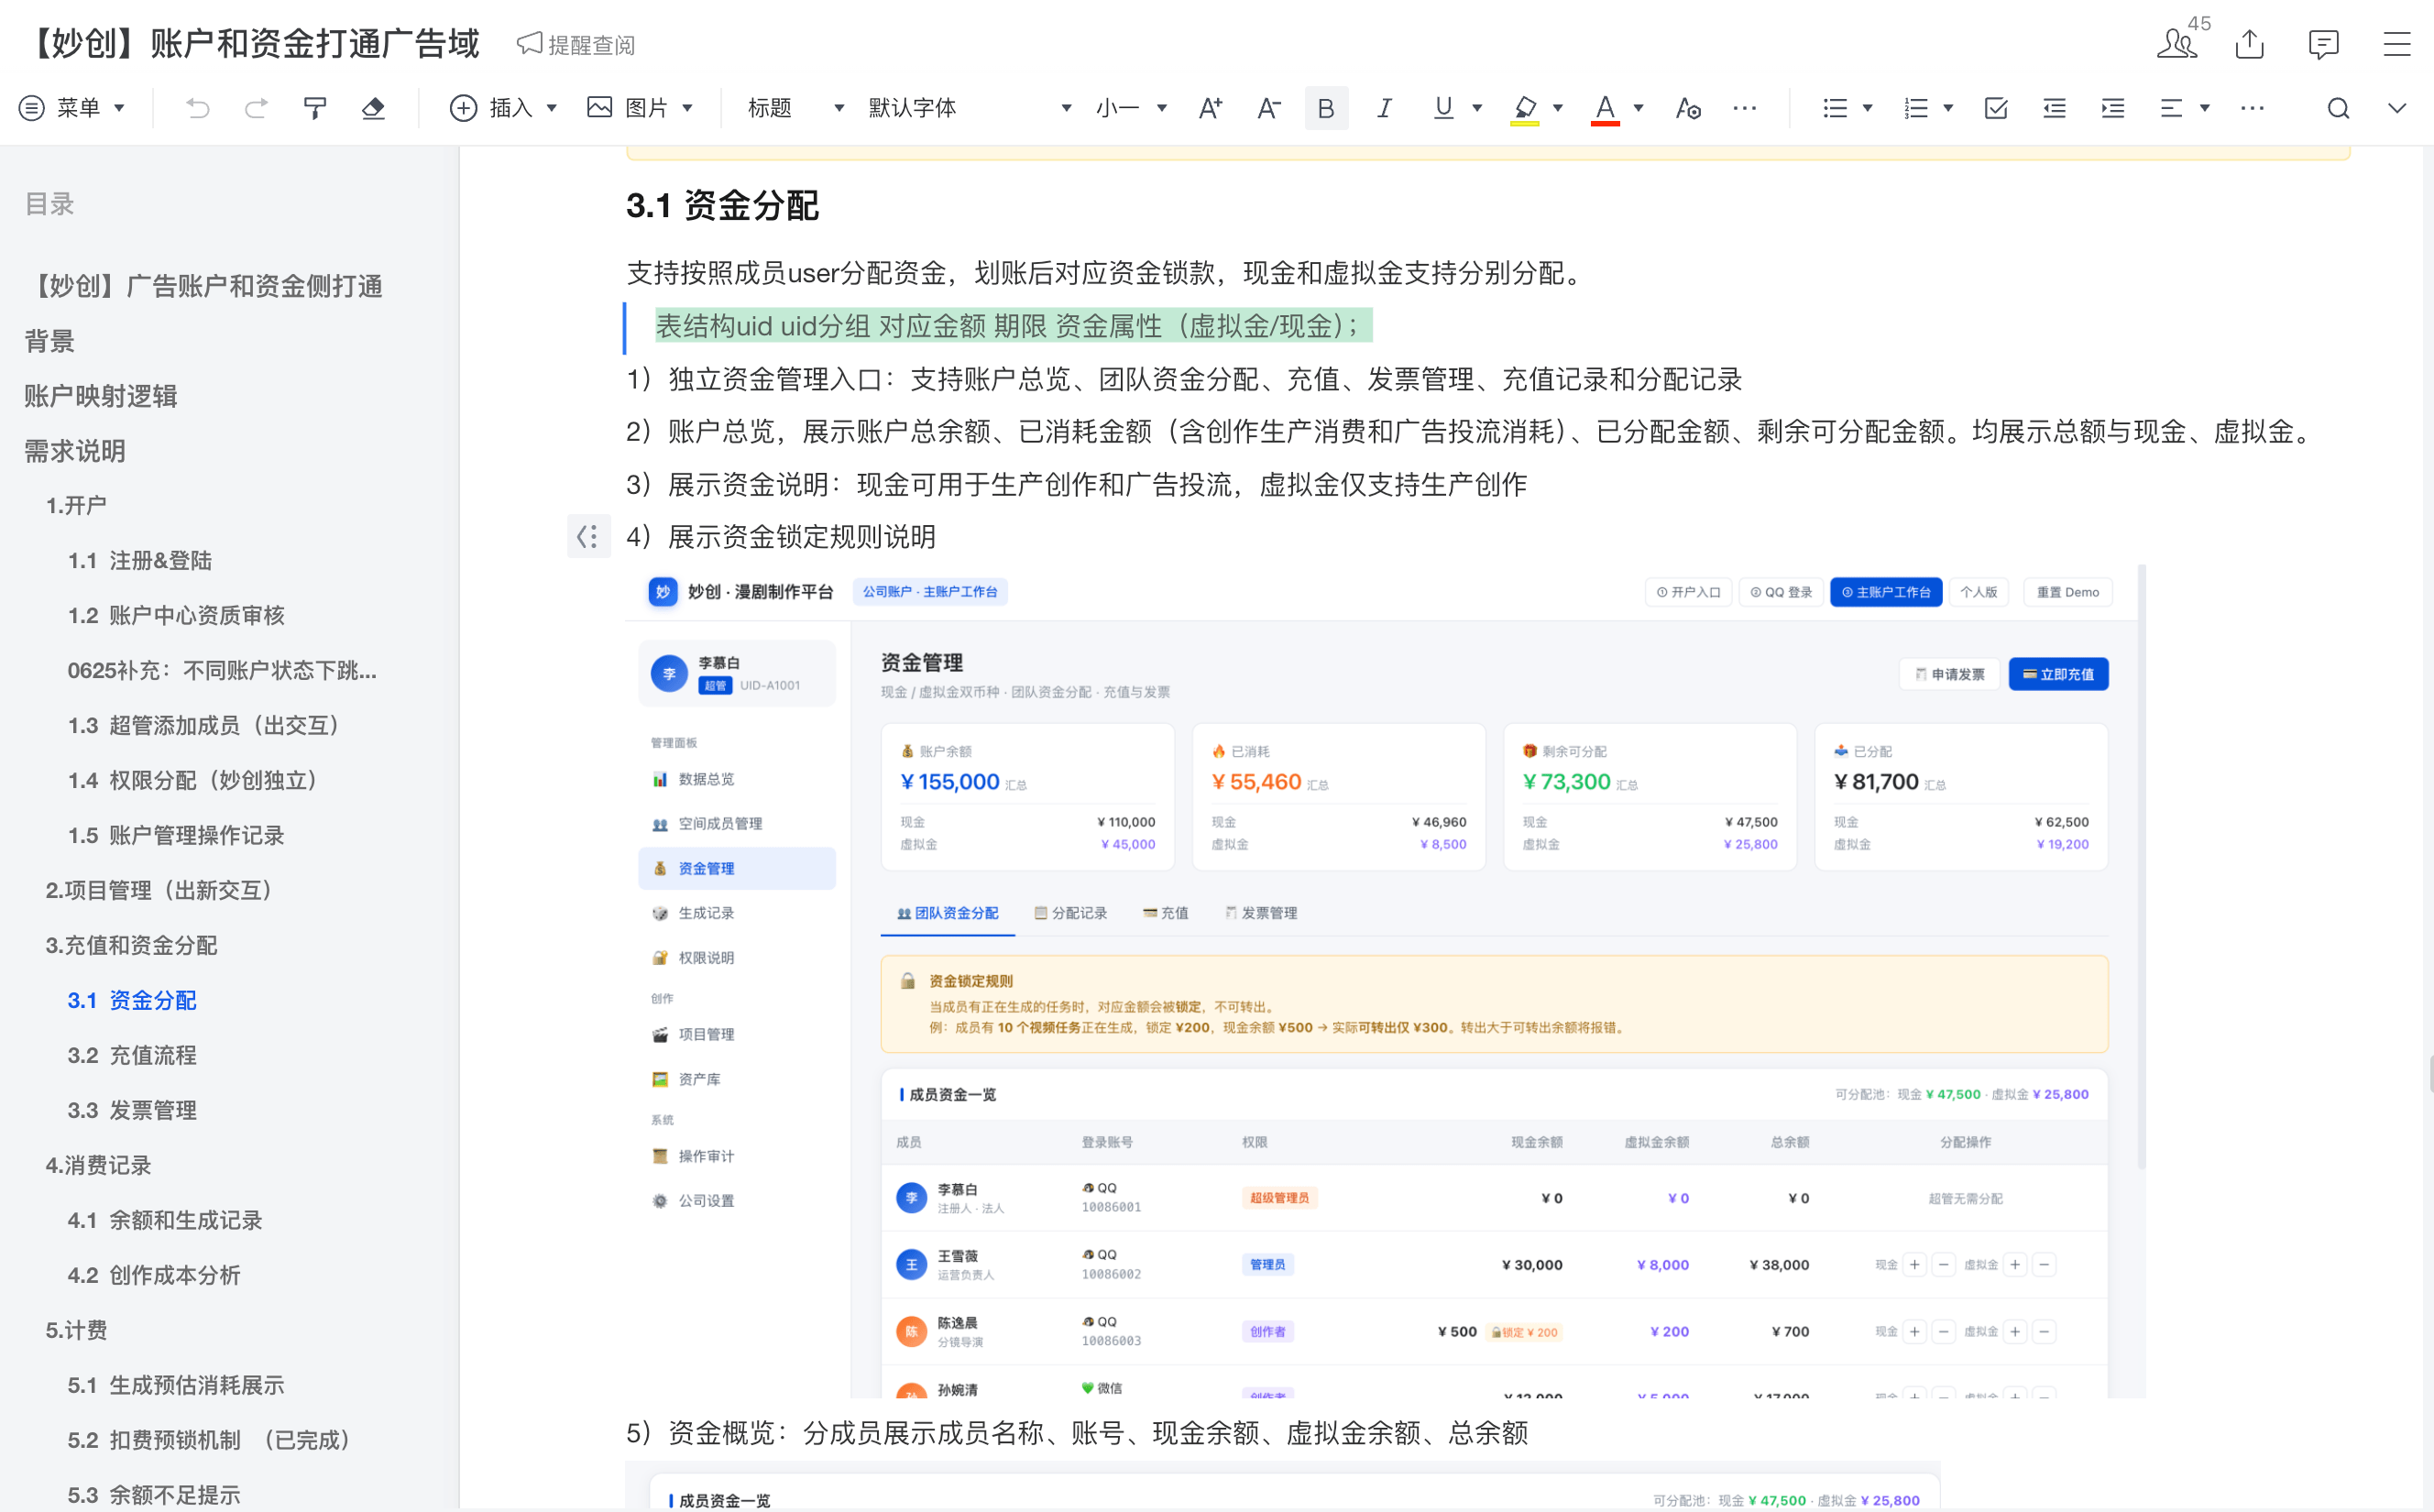This screenshot has width=2434, height=1512.
Task: Insert a numbered list
Action: (1916, 108)
